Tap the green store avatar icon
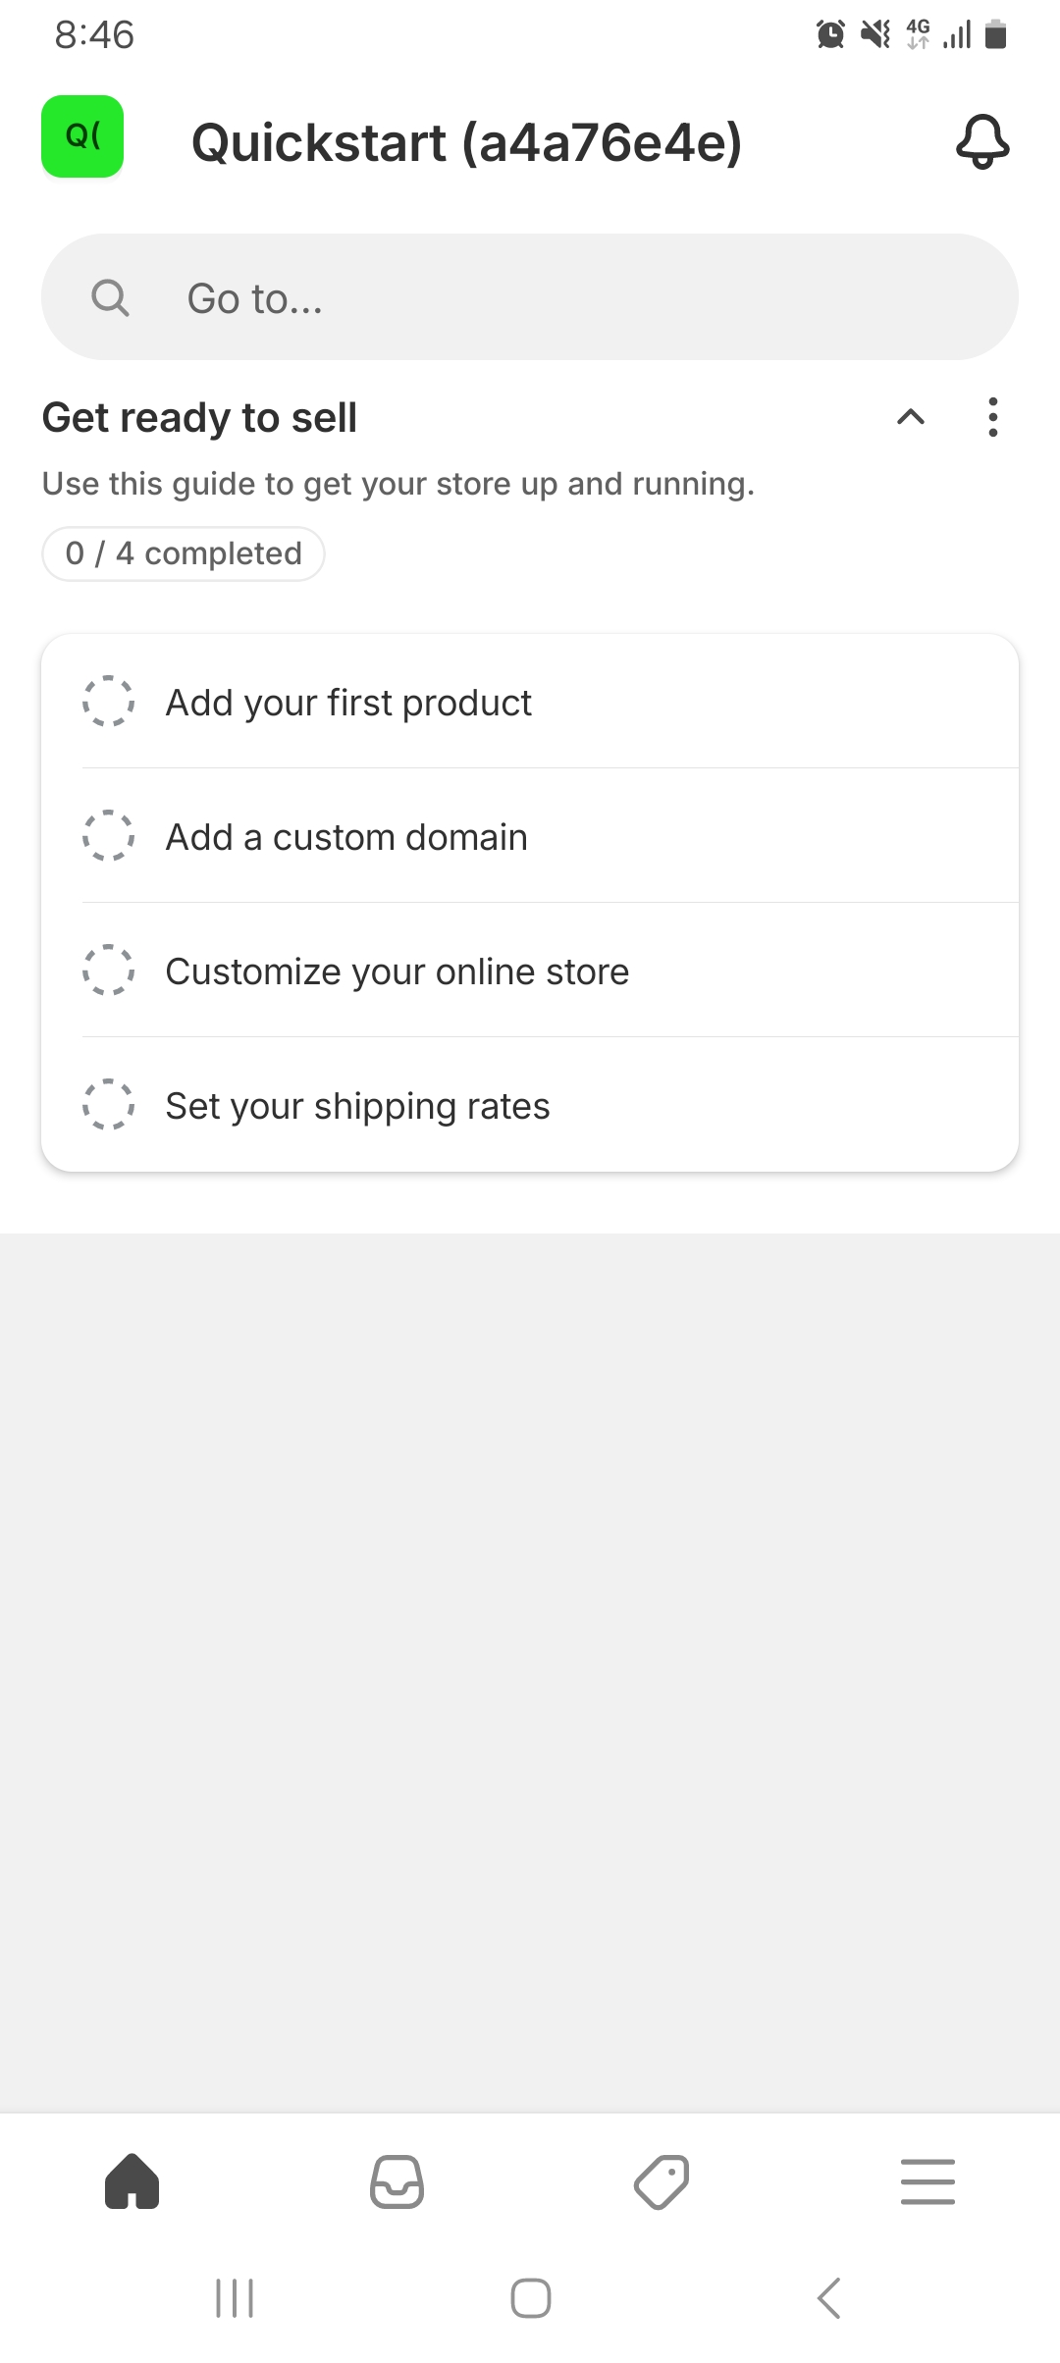The height and width of the screenshot is (2363, 1060). [x=82, y=136]
